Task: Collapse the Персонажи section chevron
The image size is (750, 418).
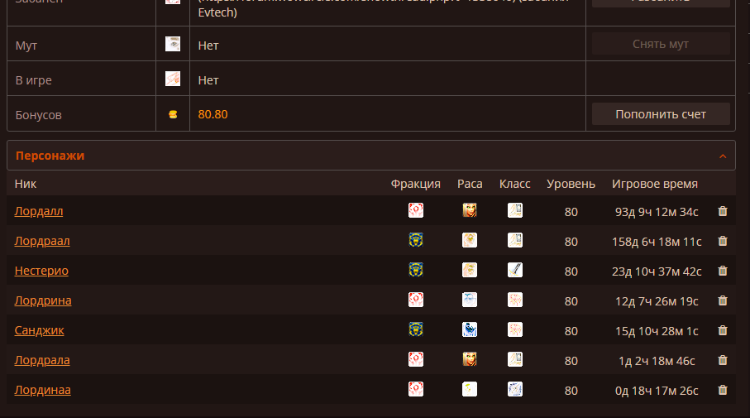Action: click(723, 156)
